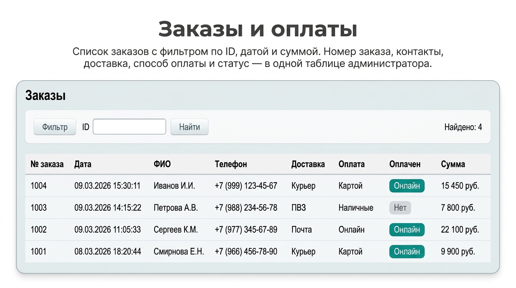Click the sum 9 900 руб.
Screen dimensions: 516x288
click(458, 252)
